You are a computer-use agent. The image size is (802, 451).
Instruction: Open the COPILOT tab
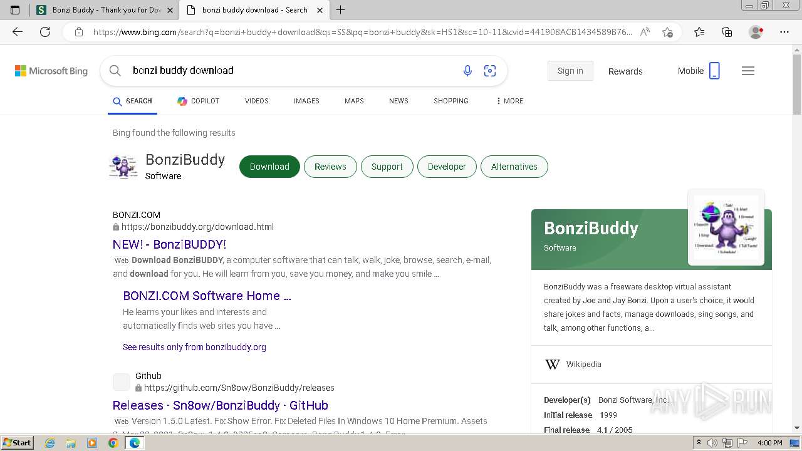(198, 101)
